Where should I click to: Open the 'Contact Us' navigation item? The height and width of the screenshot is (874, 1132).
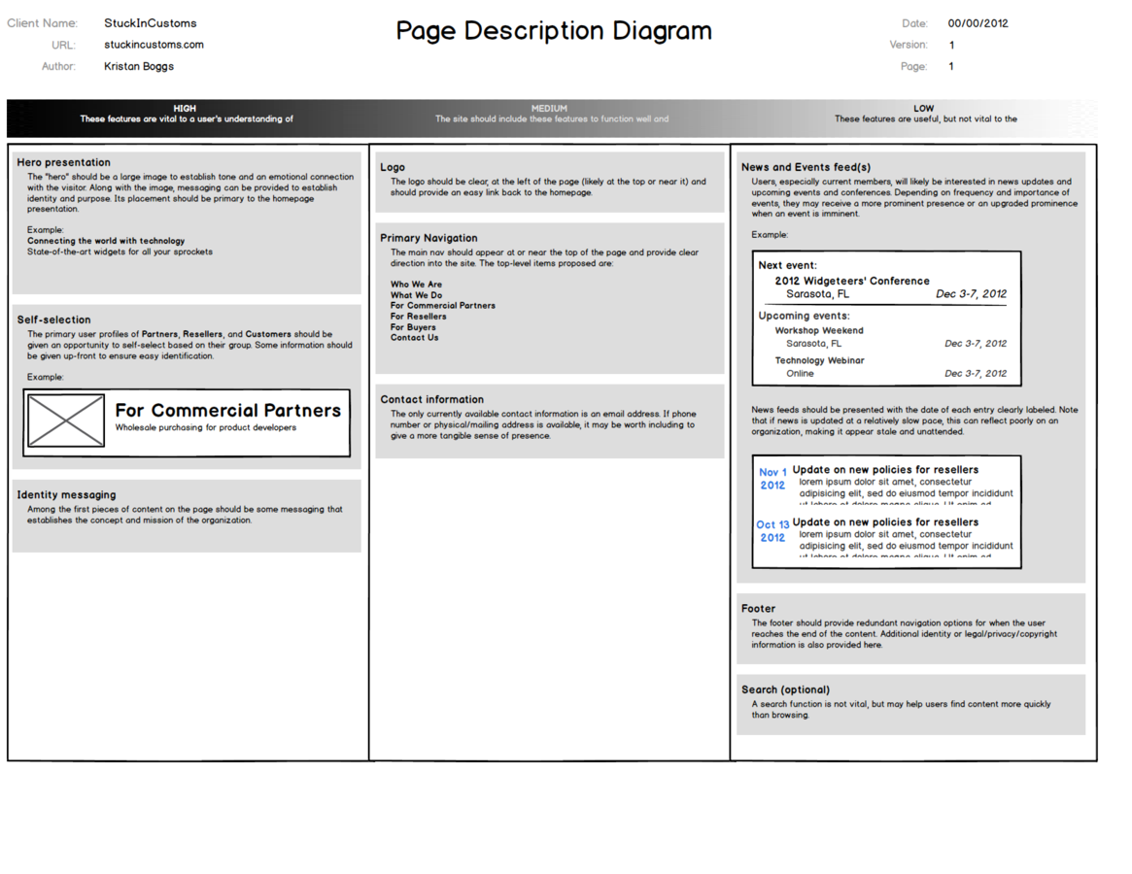click(x=414, y=338)
